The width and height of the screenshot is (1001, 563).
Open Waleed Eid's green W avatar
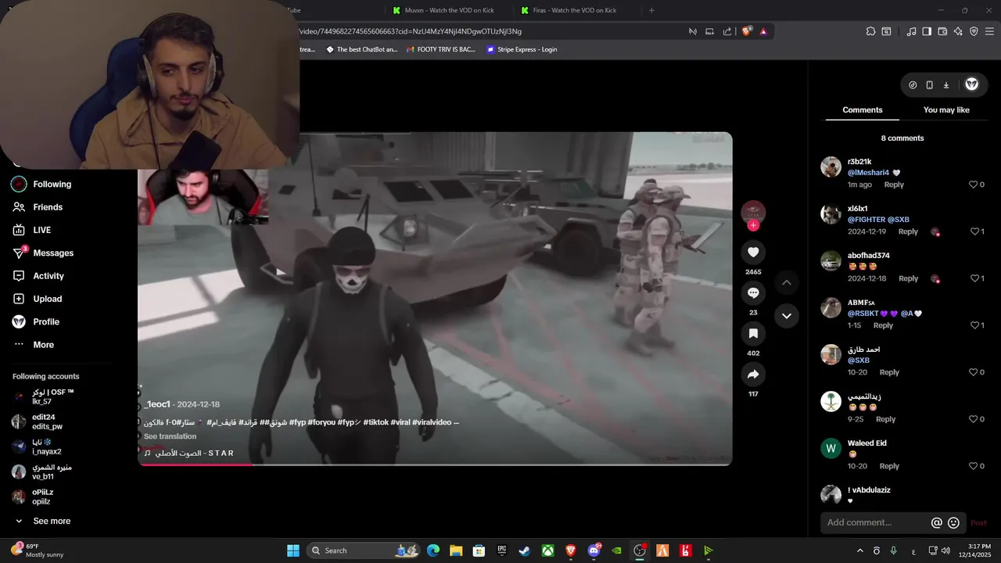(831, 448)
